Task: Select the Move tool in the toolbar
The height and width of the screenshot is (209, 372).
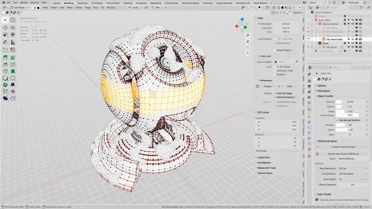Action: pos(5,28)
